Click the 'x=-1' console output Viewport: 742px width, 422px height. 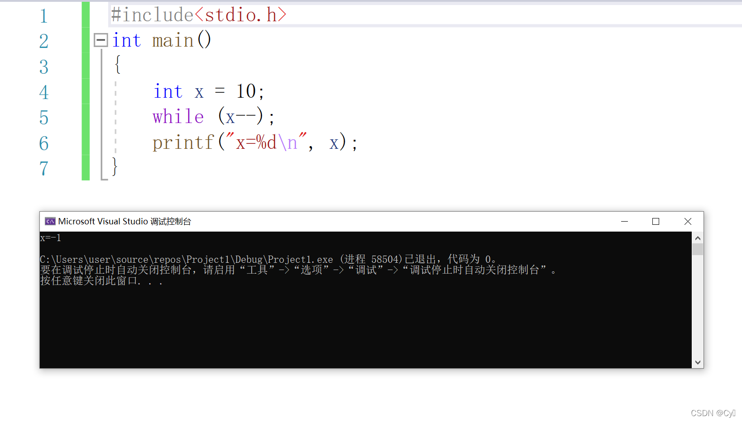click(51, 238)
